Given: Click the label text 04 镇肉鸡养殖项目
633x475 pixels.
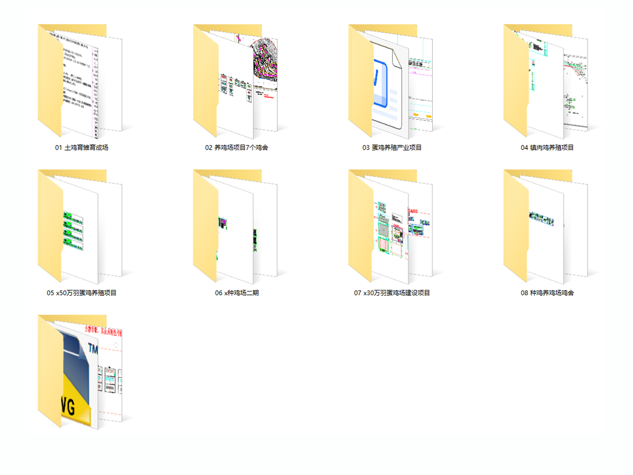Looking at the screenshot, I should tap(547, 148).
